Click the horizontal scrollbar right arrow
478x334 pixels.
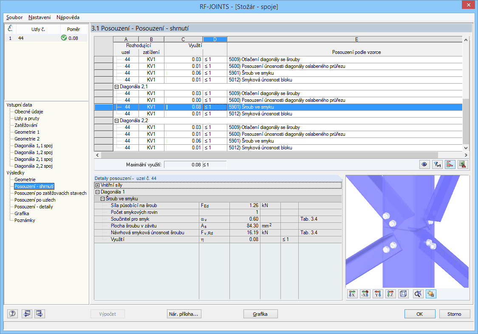[466, 155]
